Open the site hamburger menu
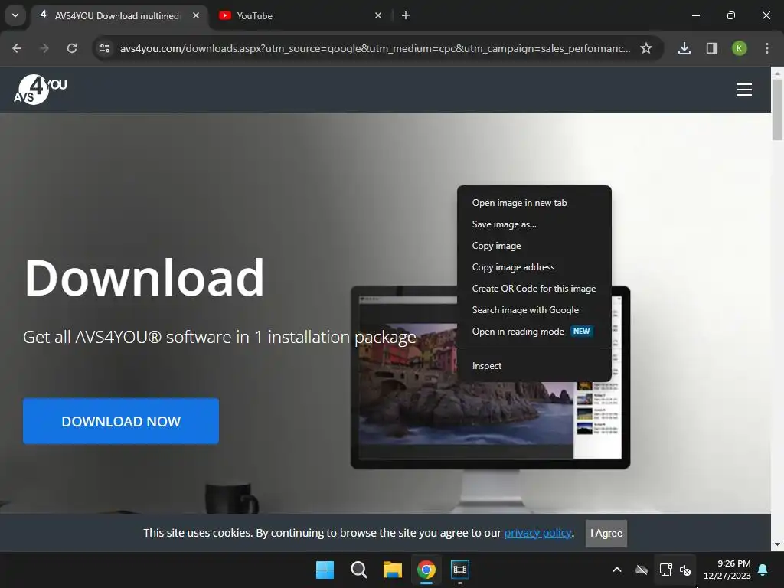The height and width of the screenshot is (588, 784). (x=744, y=90)
